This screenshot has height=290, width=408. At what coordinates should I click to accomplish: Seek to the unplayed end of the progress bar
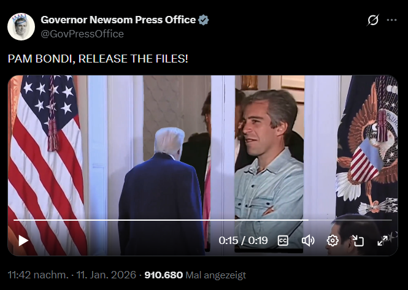click(x=350, y=220)
